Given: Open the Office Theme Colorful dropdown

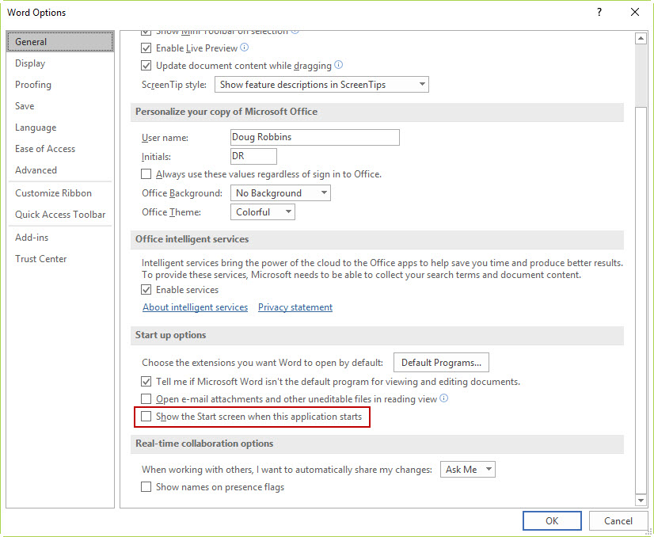Looking at the screenshot, I should (263, 212).
